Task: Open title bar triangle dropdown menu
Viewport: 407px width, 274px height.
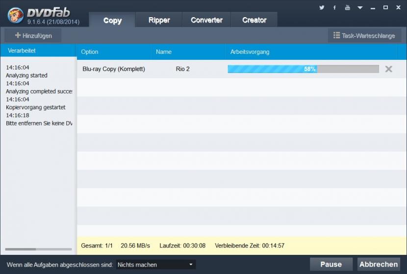Action: pyautogui.click(x=360, y=8)
